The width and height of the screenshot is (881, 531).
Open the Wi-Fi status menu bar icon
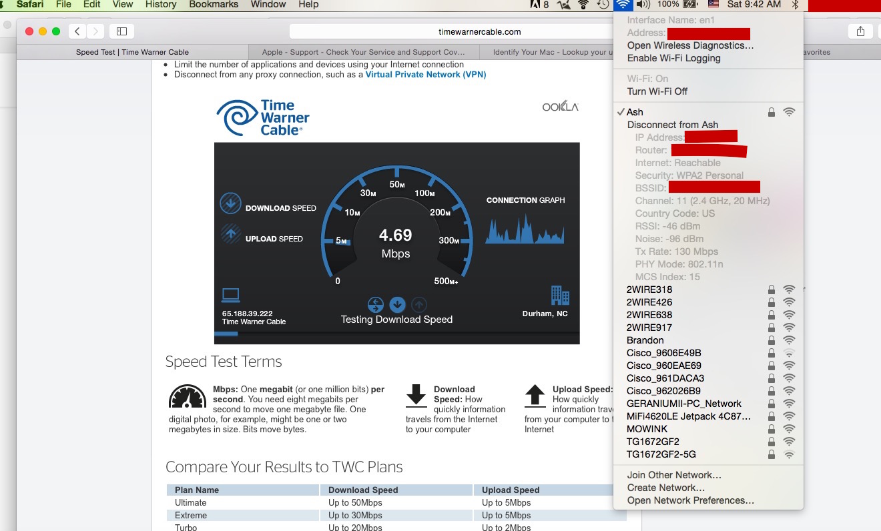pos(623,5)
